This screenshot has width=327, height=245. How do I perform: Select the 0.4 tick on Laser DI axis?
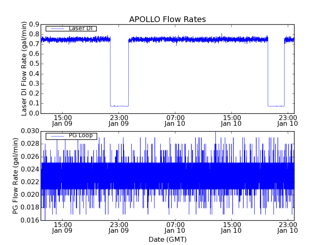click(x=34, y=74)
